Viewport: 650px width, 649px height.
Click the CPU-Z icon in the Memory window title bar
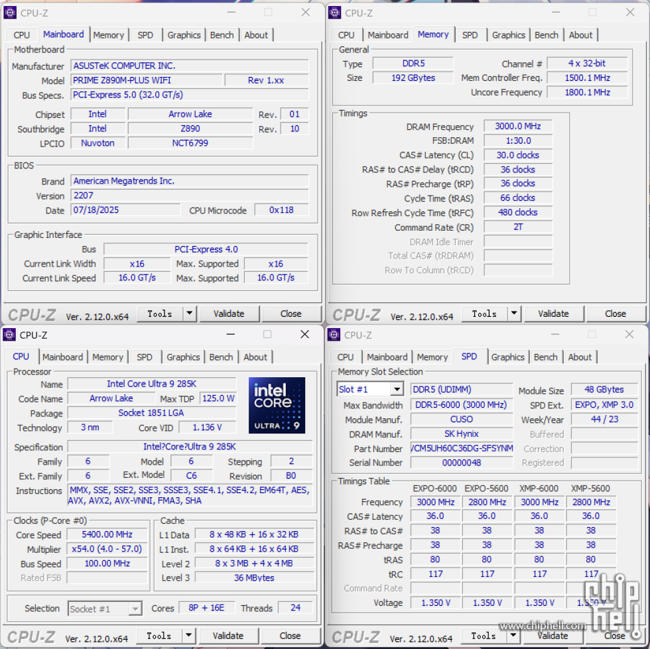point(336,13)
